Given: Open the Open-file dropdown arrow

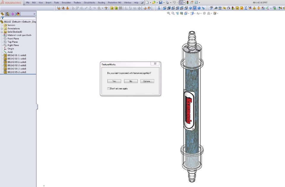Looking at the screenshot, I should (x=157, y=3).
